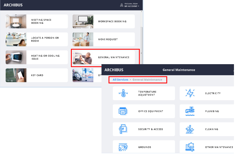Click ARCHIBUS logo in main window
The height and width of the screenshot is (156, 237).
tap(13, 5)
